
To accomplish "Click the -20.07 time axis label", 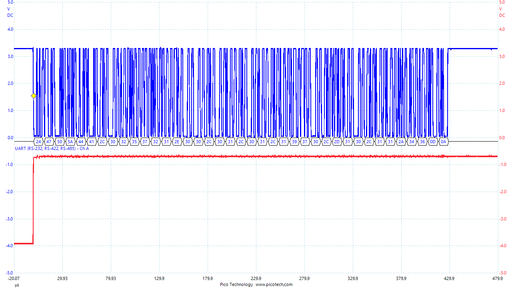I will click(14, 278).
